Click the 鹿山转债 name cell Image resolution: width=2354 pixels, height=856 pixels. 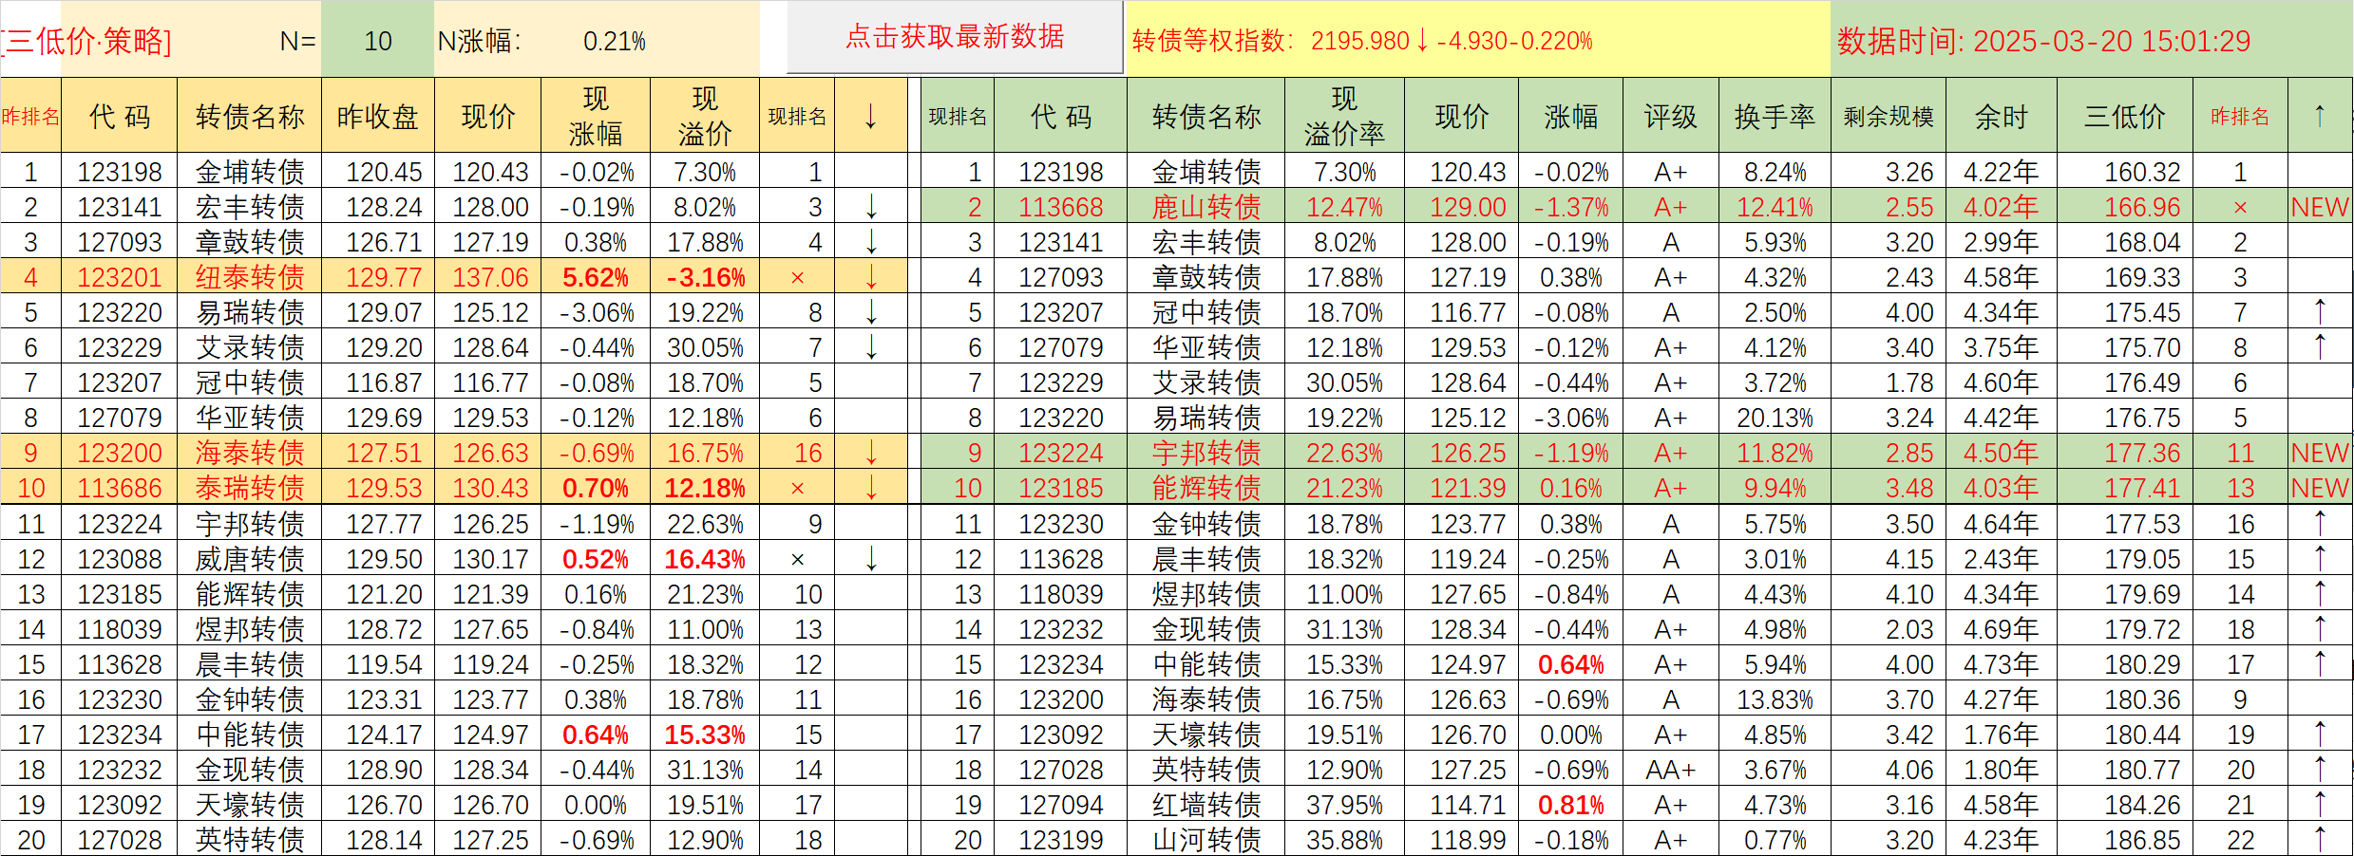pos(1206,207)
